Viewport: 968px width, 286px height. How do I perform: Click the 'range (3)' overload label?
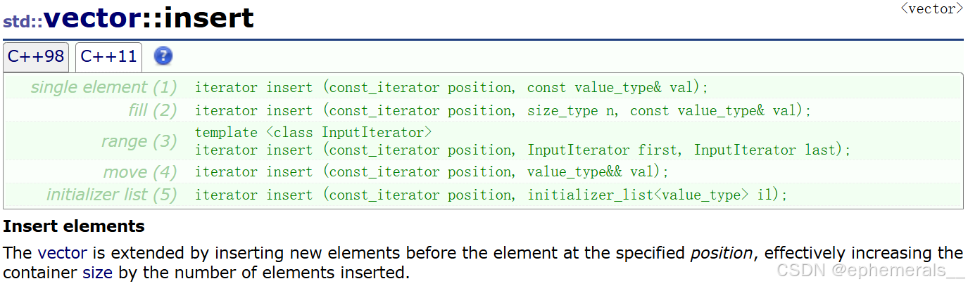[x=139, y=141]
